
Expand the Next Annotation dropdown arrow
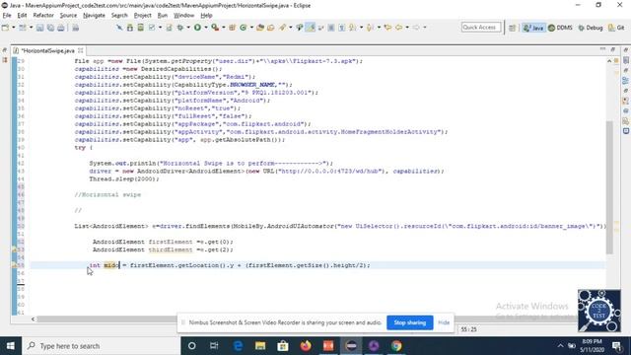click(x=361, y=28)
